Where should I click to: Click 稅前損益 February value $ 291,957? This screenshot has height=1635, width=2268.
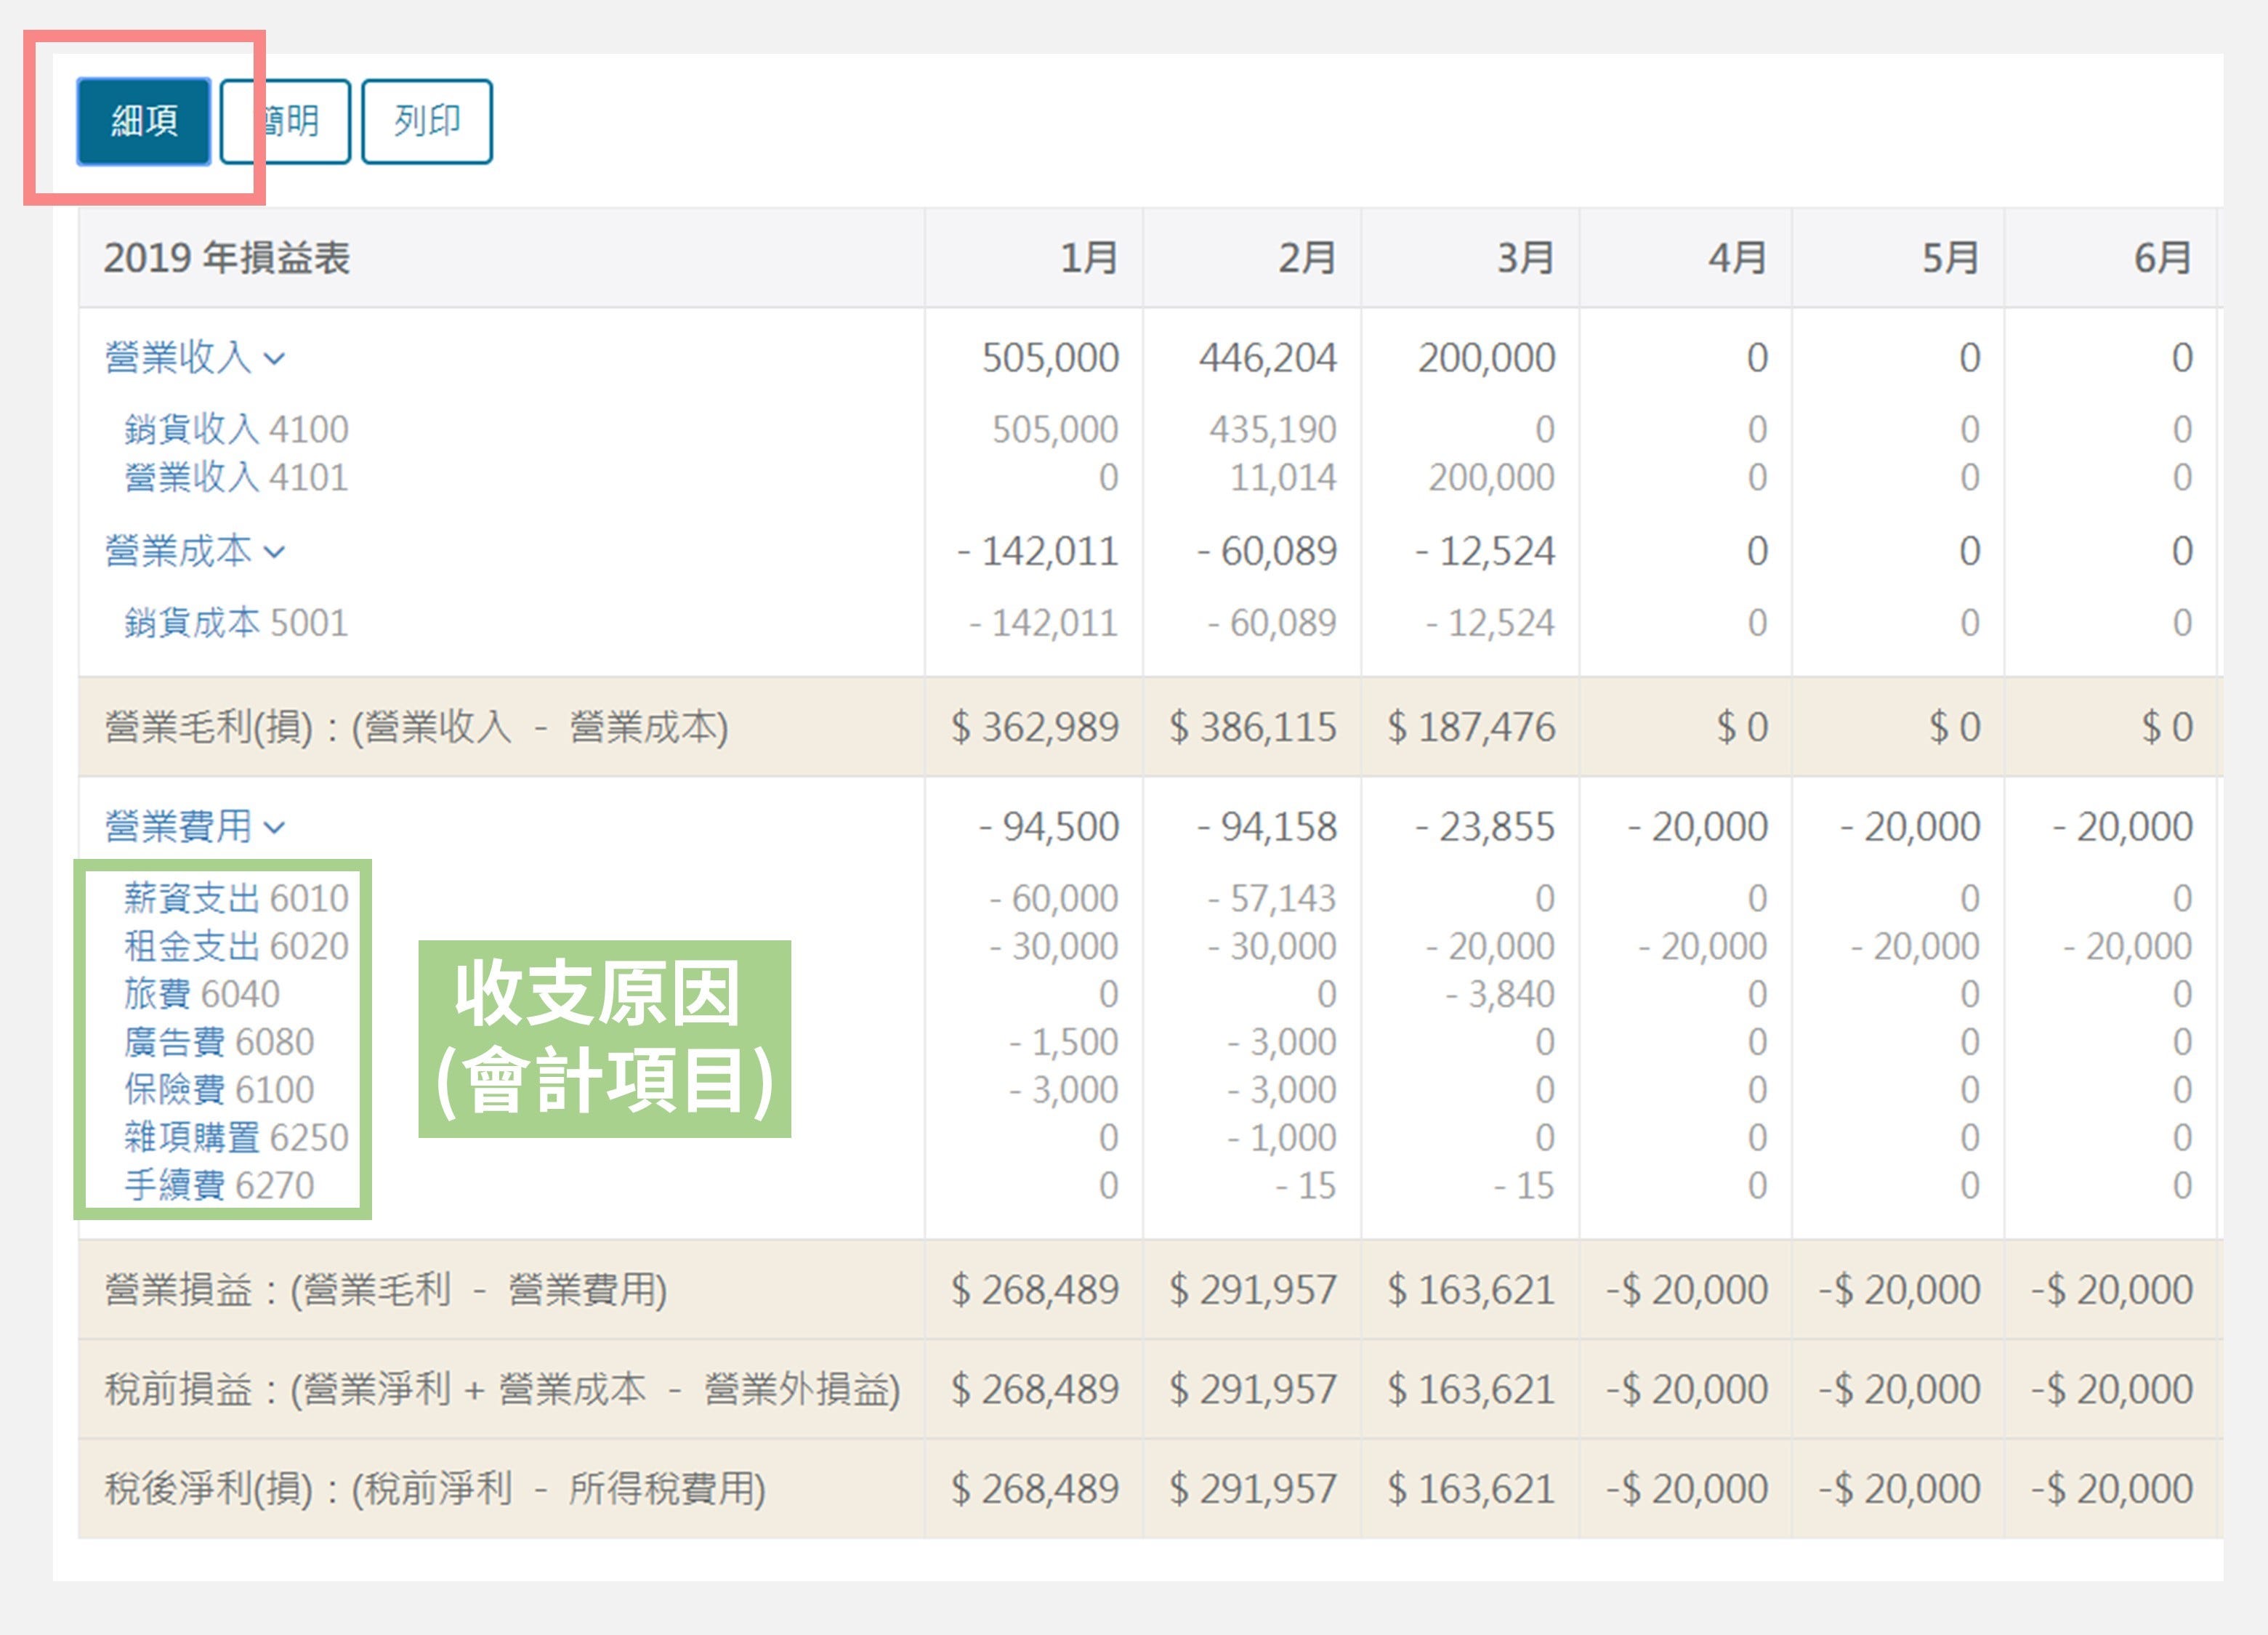click(1253, 1389)
